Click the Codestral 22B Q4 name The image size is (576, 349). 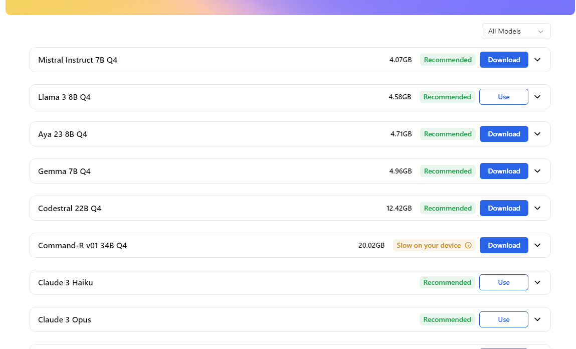click(69, 208)
